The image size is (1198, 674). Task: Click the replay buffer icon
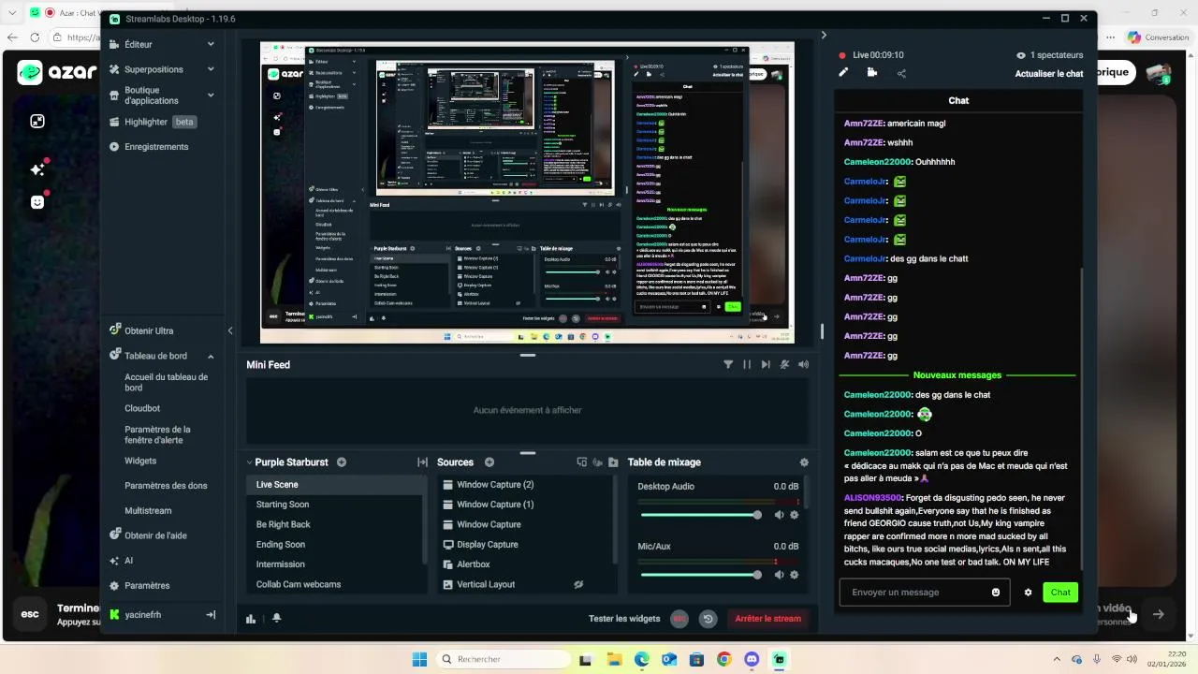pos(708,619)
